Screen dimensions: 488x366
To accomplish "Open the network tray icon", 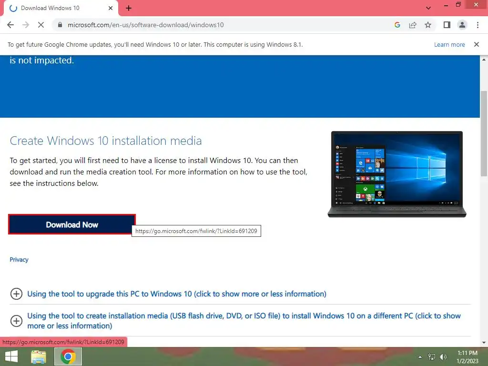I will 432,357.
